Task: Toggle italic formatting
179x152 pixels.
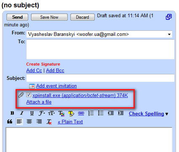Action: click(x=22, y=113)
